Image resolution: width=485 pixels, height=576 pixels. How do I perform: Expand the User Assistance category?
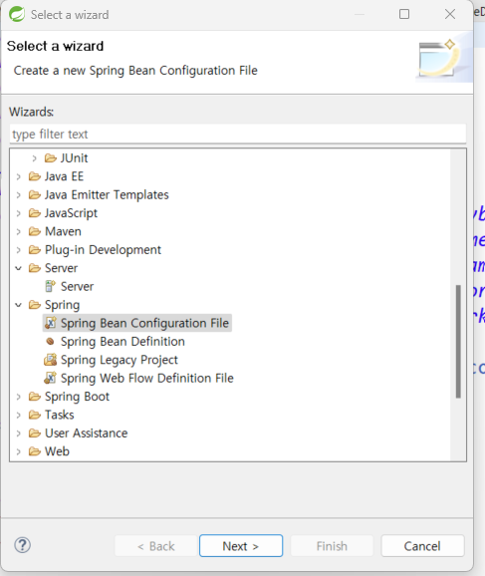pos(18,433)
